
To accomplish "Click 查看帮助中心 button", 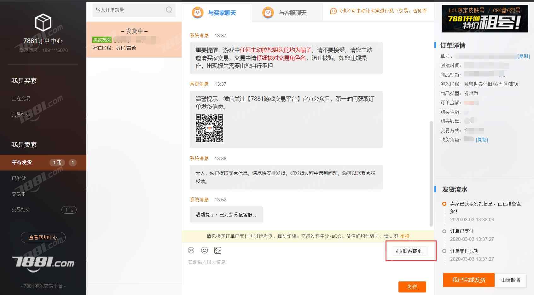I will [43, 237].
